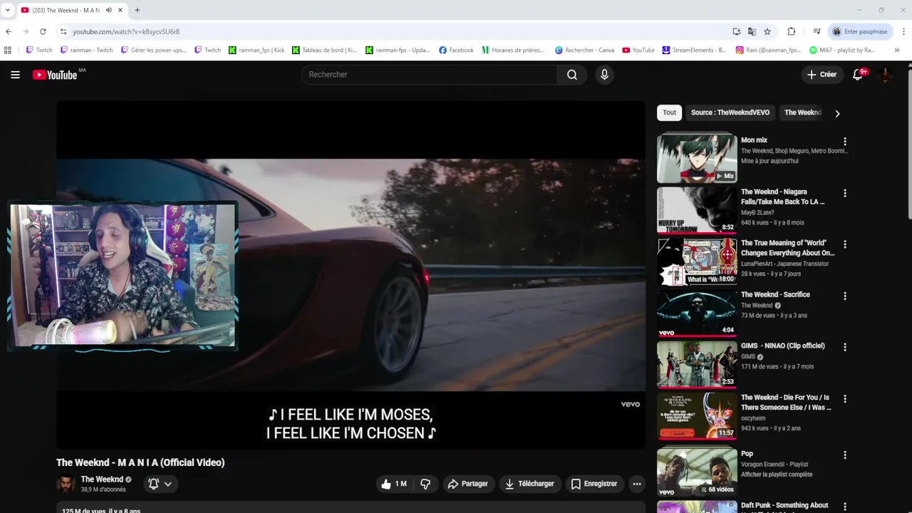912x513 pixels.
Task: Click the search magnifier button
Action: pos(572,75)
